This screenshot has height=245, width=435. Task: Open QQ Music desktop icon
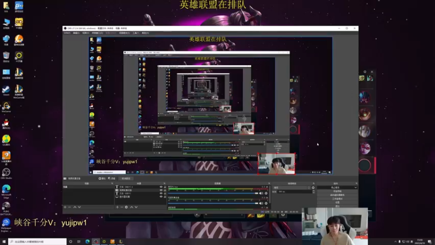pos(6,140)
